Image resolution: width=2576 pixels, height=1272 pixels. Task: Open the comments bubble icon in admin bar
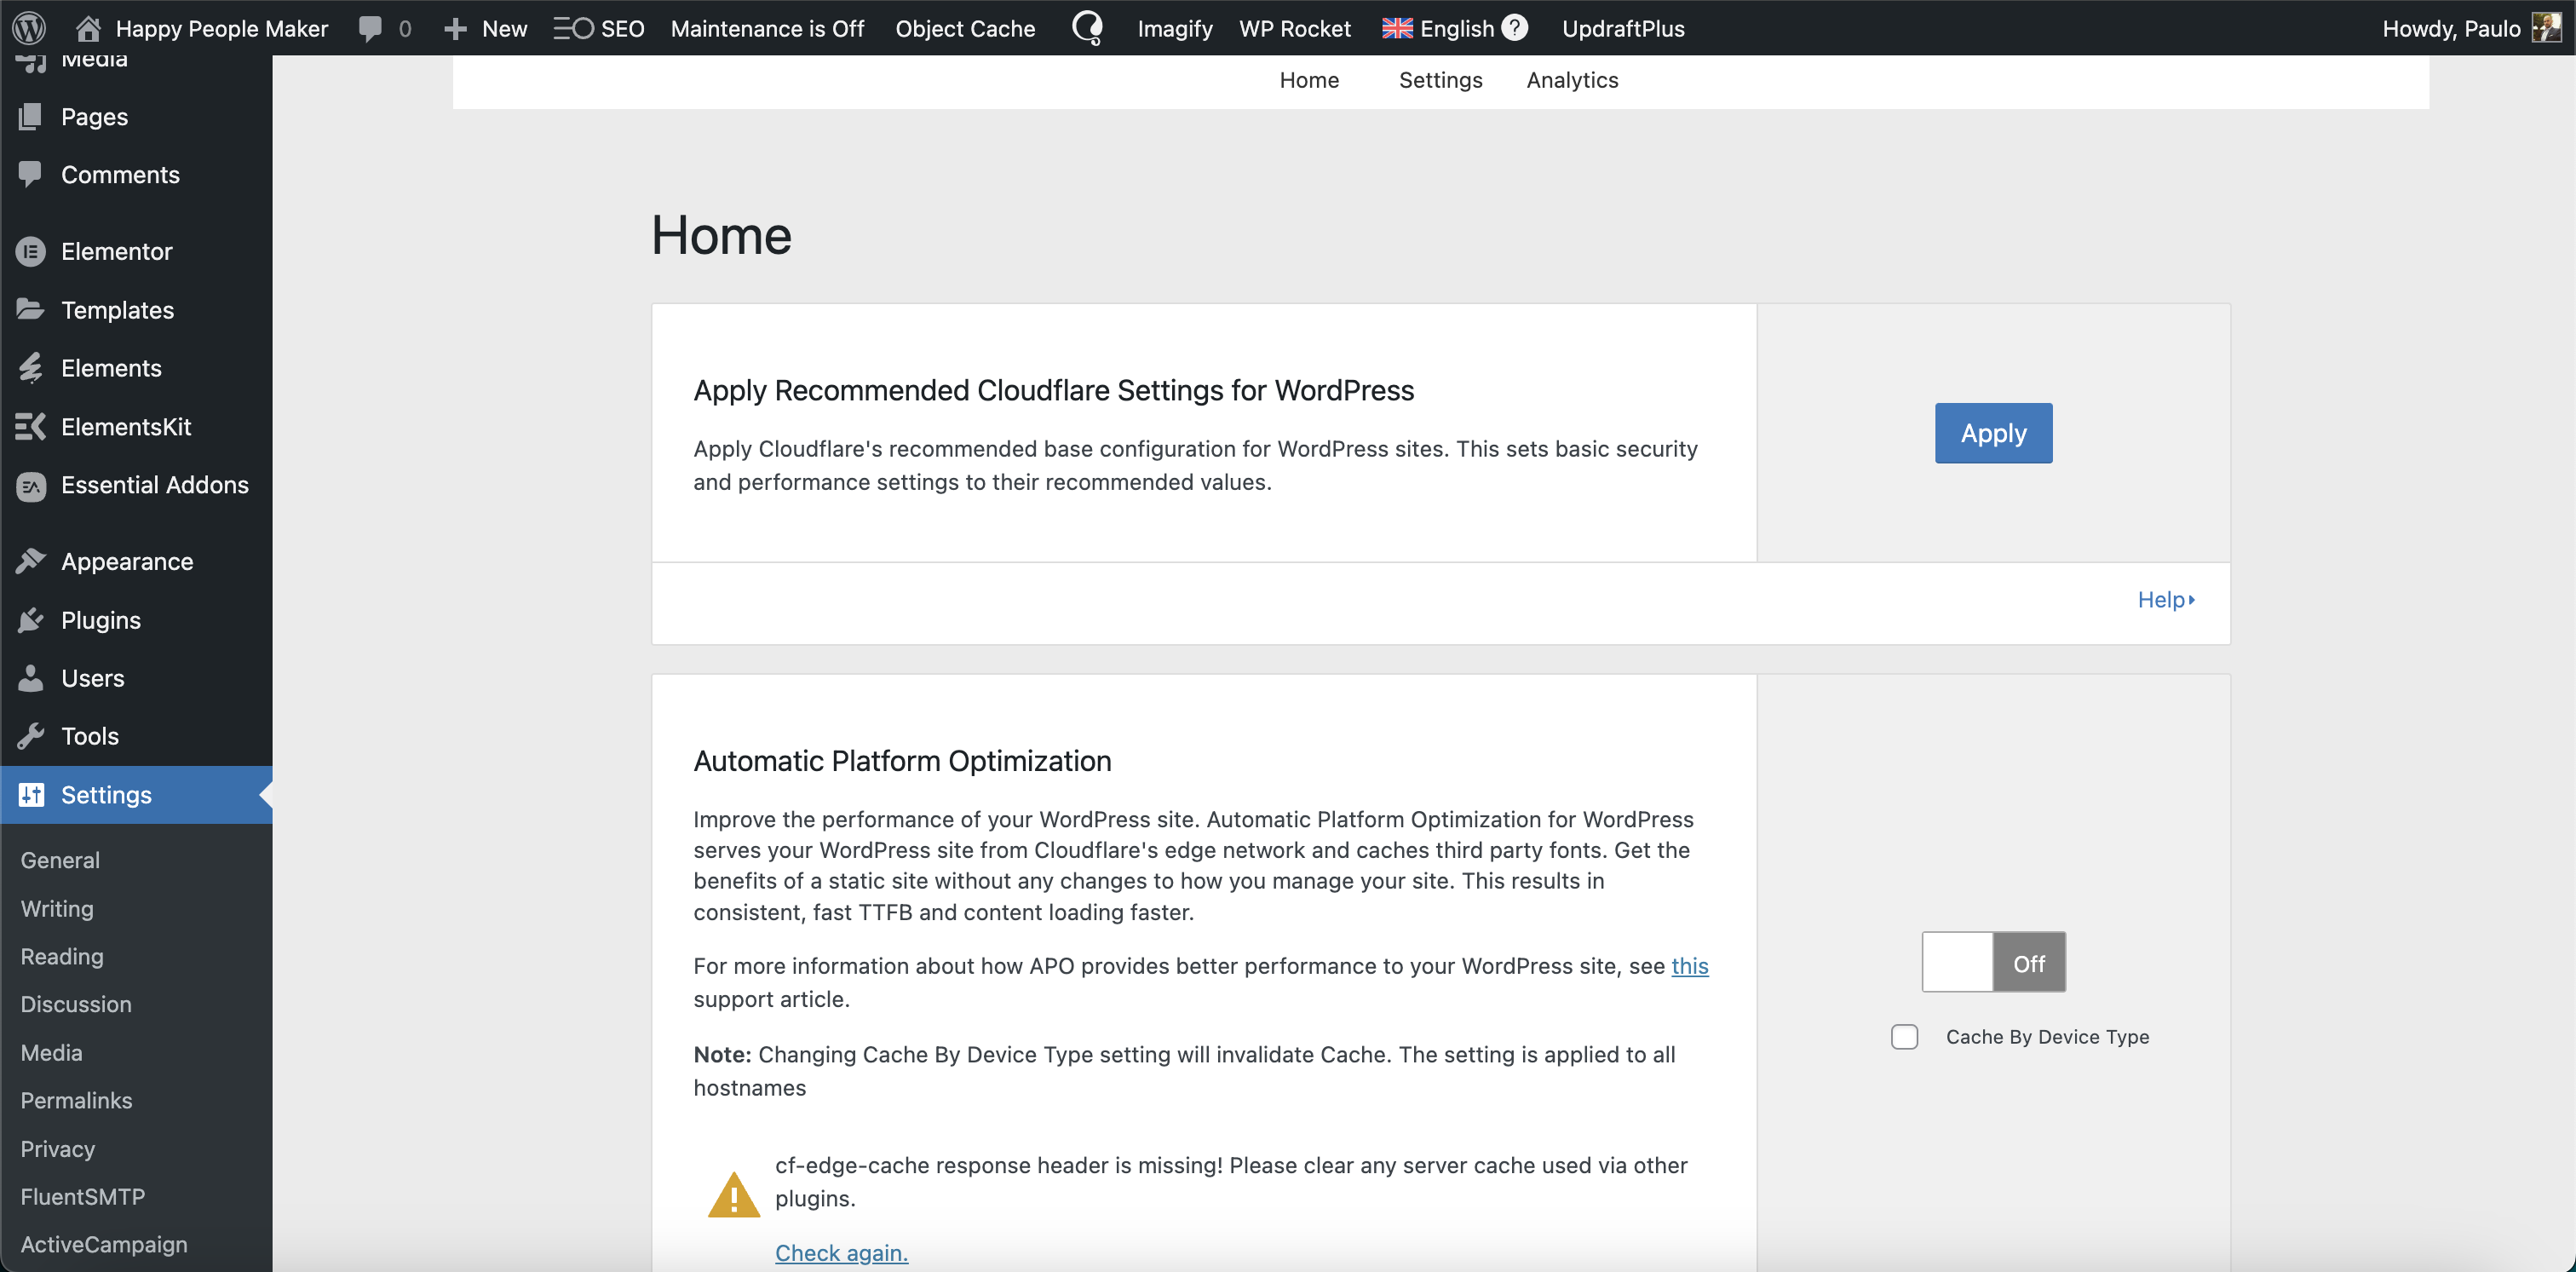pos(370,28)
